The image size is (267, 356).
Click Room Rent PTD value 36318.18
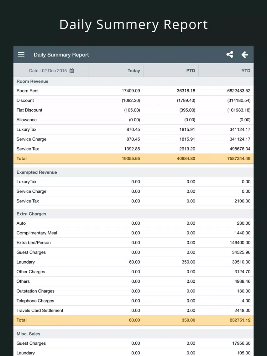tap(186, 91)
